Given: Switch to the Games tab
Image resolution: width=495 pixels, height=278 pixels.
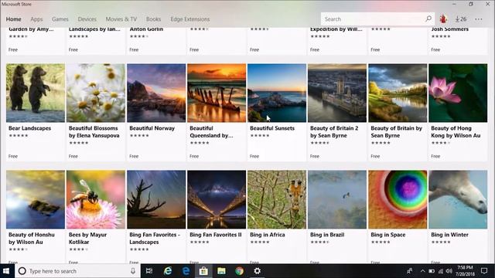Looking at the screenshot, I should tap(60, 19).
